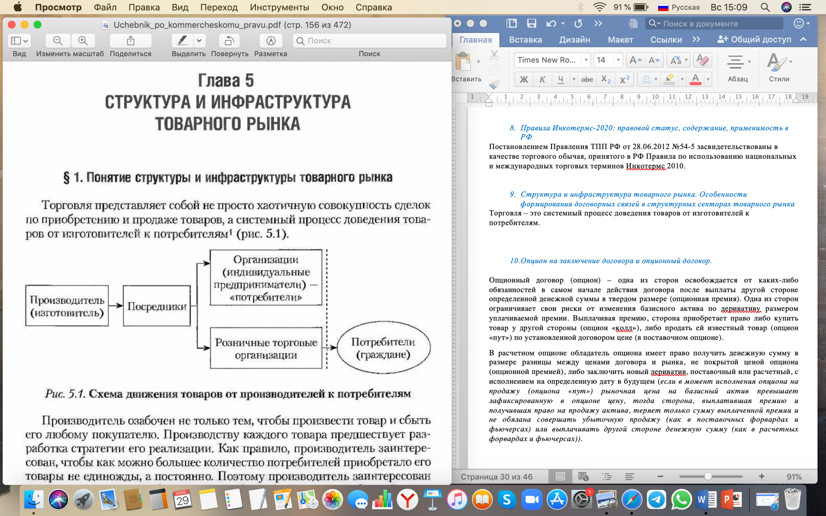
Task: Show more ribbon tabs chevron after Ссылки
Action: [x=696, y=39]
